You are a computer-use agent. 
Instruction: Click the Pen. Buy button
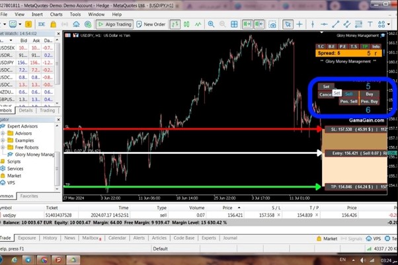coord(370,101)
